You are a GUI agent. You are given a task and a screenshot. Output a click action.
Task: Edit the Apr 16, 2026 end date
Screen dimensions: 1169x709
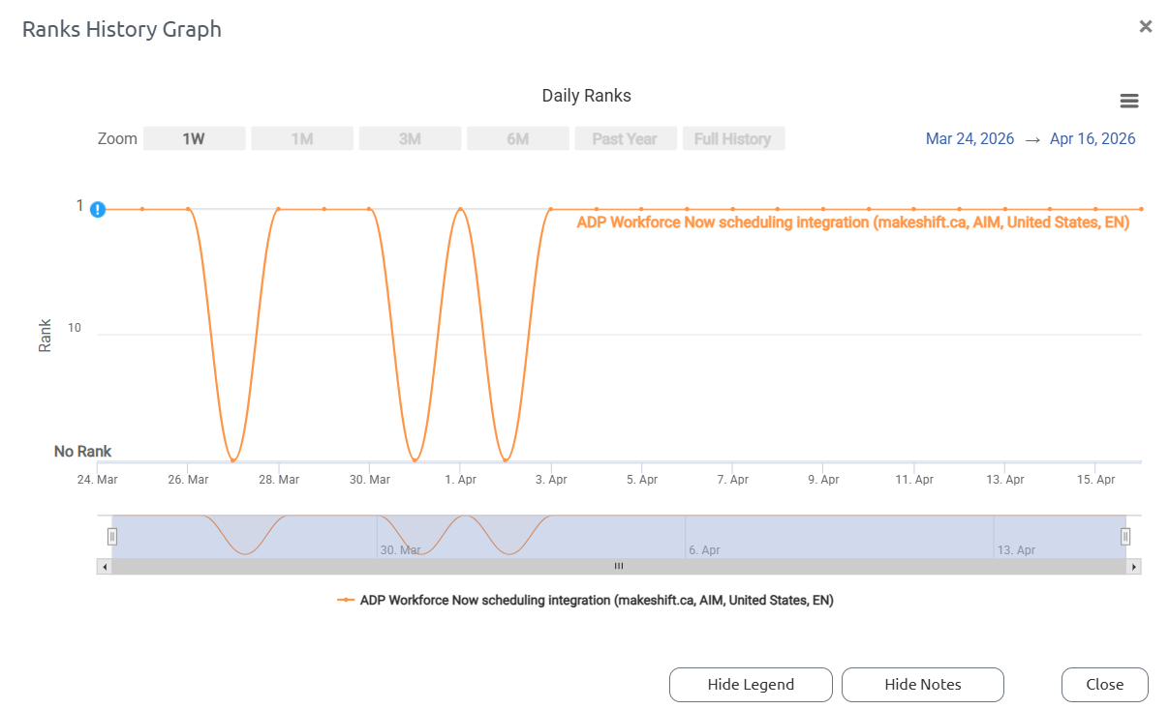tap(1092, 138)
